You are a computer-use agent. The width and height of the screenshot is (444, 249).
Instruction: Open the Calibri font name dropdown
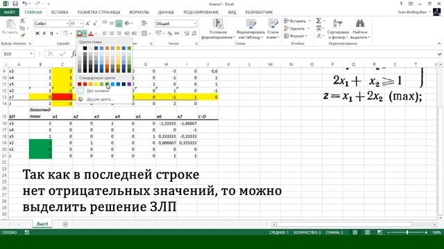click(67, 24)
